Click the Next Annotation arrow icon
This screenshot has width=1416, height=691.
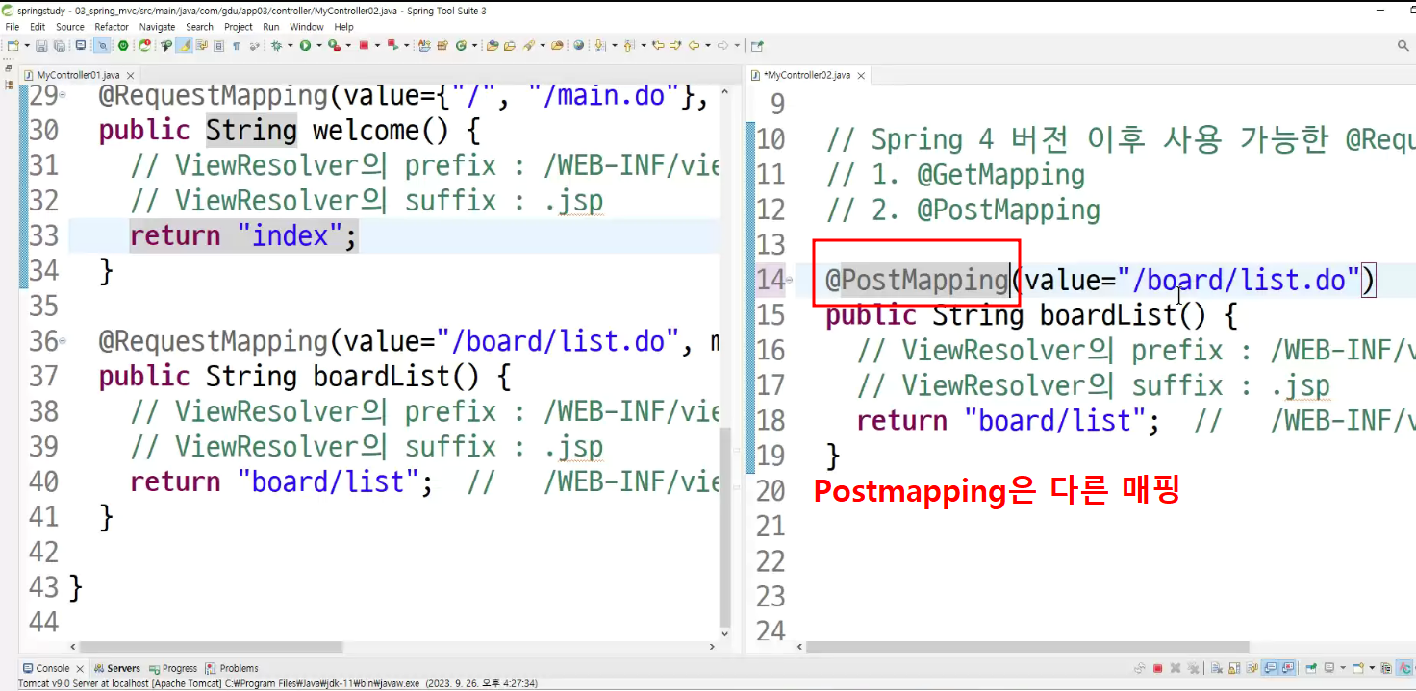pyautogui.click(x=600, y=45)
